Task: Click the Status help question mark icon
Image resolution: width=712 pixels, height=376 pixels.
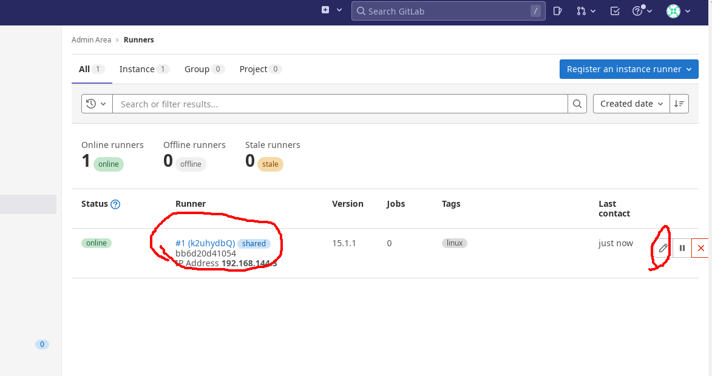Action: [115, 204]
